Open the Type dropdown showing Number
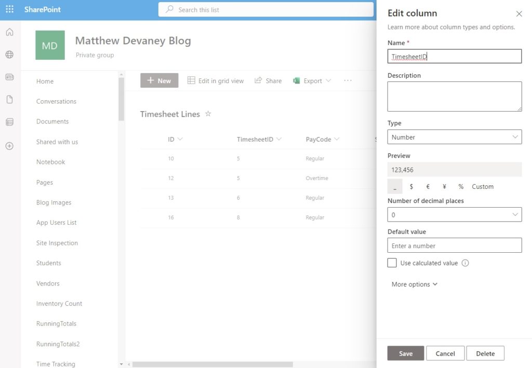The width and height of the screenshot is (532, 368). coord(455,137)
